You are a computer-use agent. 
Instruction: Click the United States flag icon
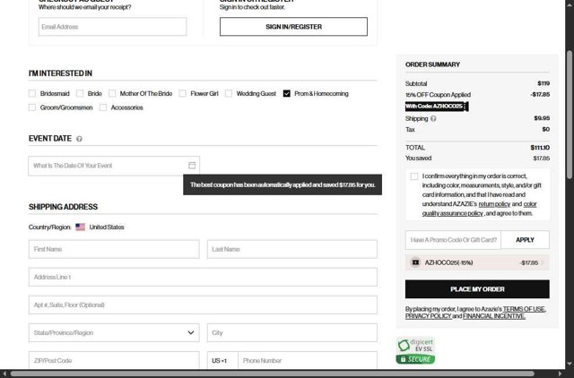click(80, 227)
